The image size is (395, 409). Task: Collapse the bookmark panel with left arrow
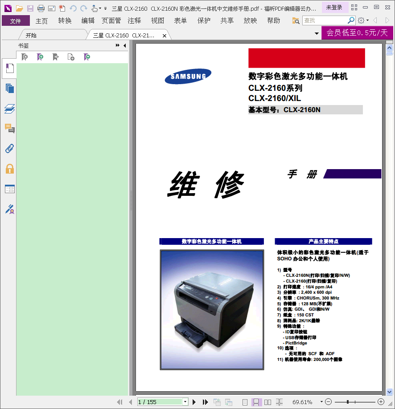[x=125, y=45]
